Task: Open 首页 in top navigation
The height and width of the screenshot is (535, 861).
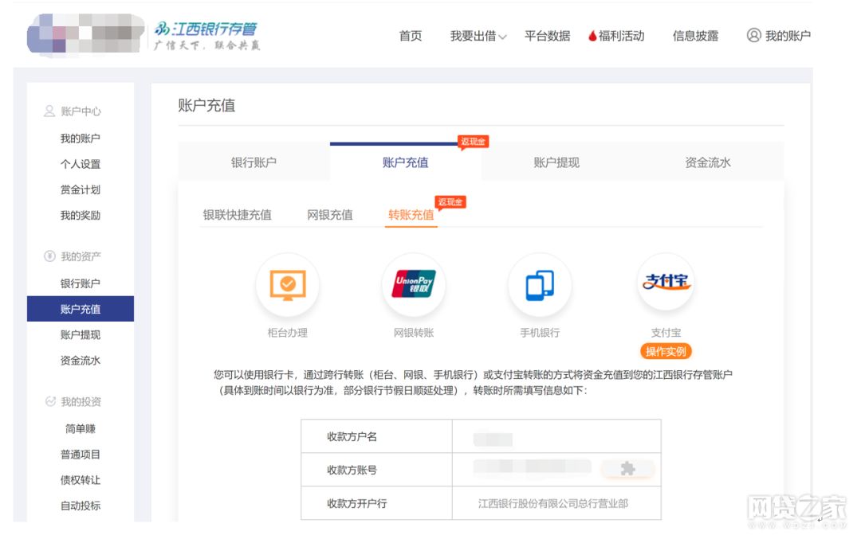Action: [411, 36]
